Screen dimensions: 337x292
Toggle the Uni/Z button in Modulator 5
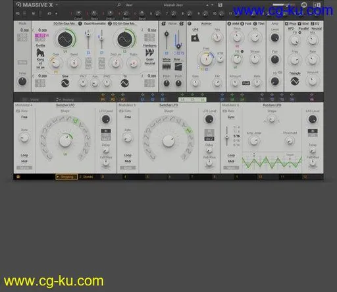click(209, 139)
